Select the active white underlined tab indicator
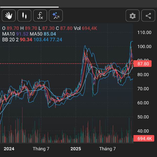This screenshot has height=157, width=157. click(x=29, y=7)
